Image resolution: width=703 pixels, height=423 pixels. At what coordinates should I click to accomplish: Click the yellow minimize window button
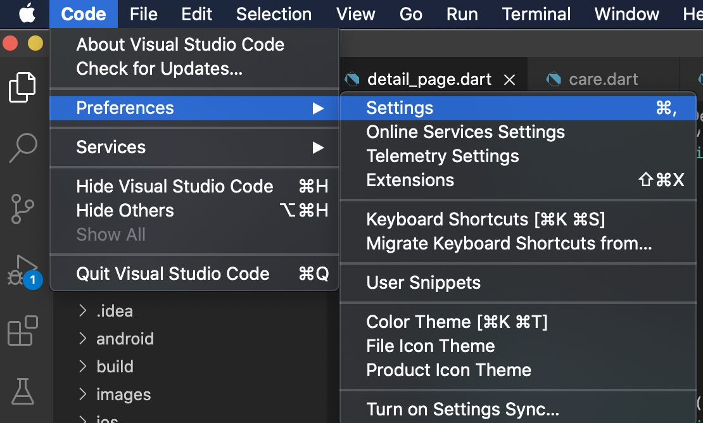[35, 44]
